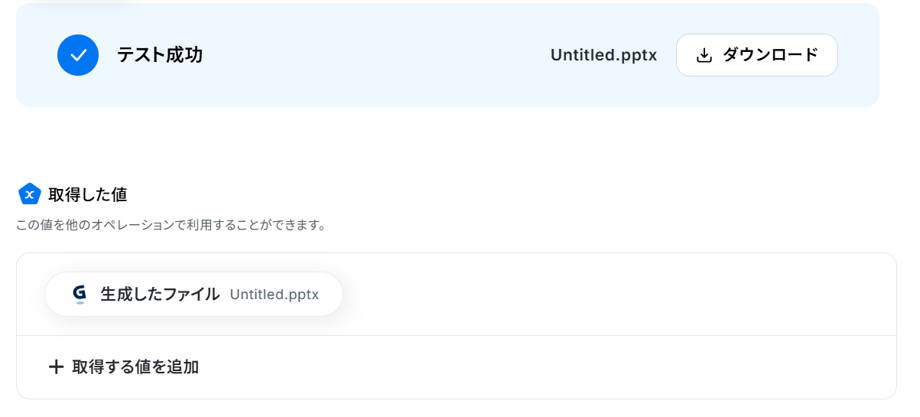Click the Untitled.pptx filename in the success banner

603,56
